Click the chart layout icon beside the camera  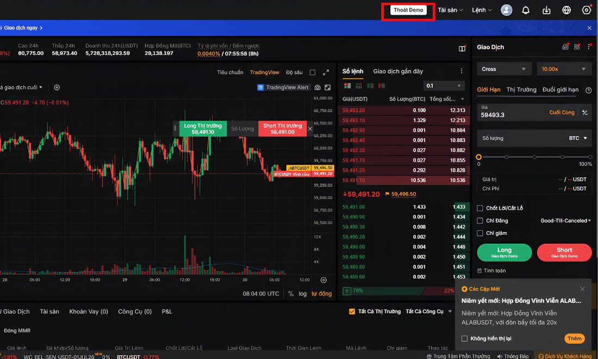(x=328, y=88)
